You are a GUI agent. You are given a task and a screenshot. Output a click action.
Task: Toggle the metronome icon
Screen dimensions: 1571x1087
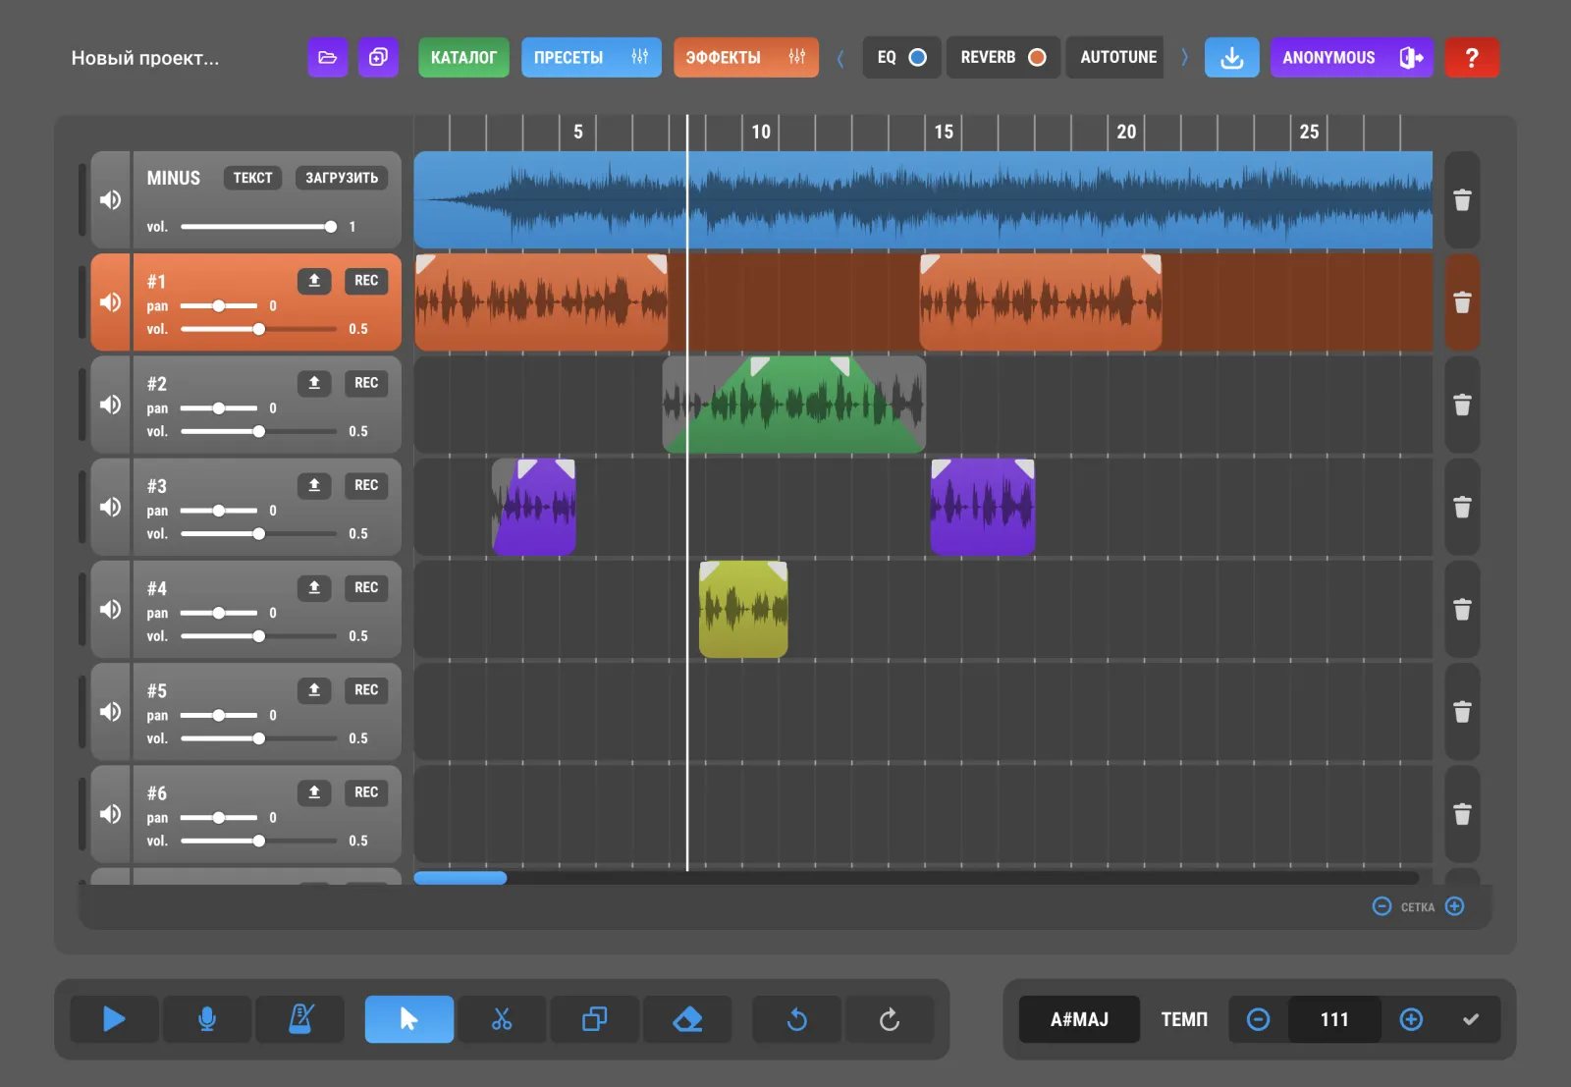300,1019
